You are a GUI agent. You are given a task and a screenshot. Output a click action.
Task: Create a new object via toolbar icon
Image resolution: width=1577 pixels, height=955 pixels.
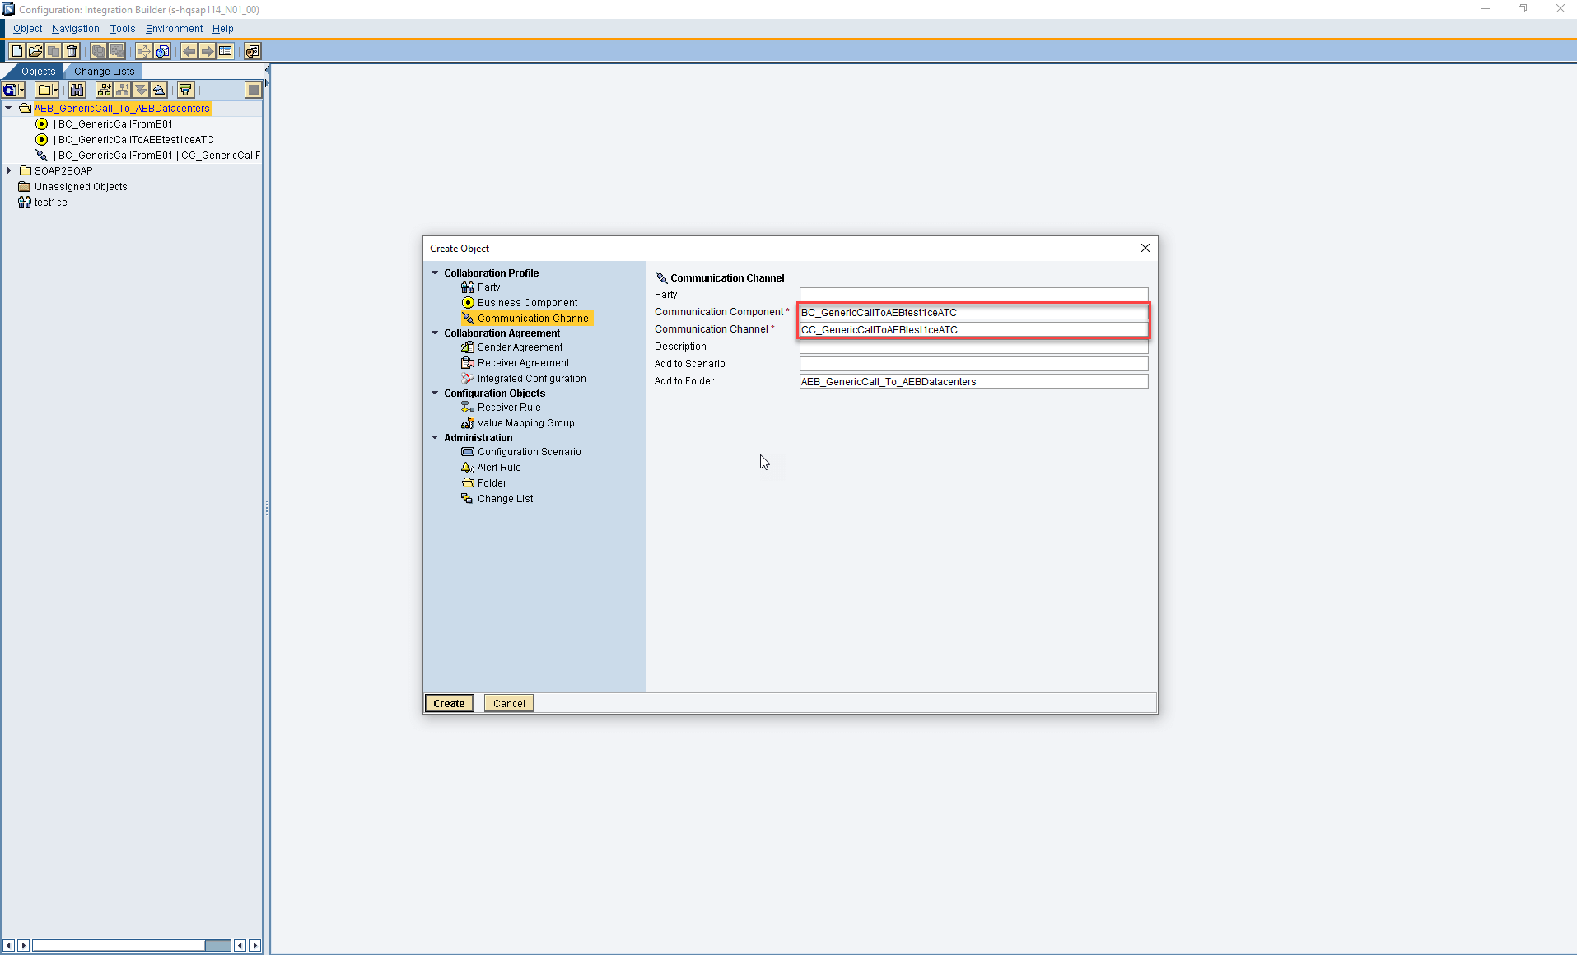coord(16,51)
